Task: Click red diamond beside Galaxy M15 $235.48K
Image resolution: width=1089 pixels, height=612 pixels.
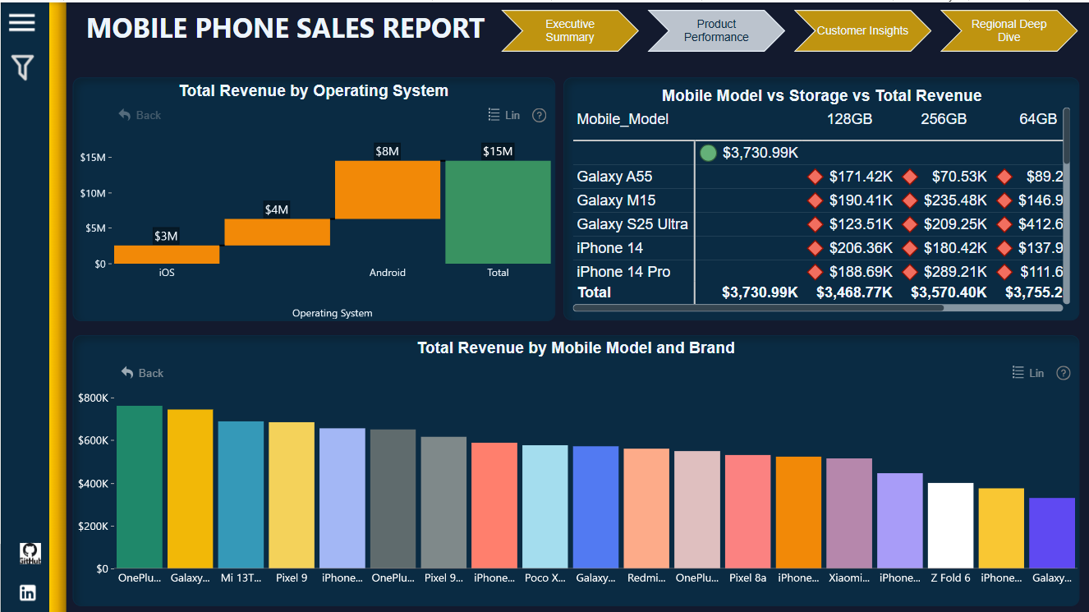Action: coord(909,200)
